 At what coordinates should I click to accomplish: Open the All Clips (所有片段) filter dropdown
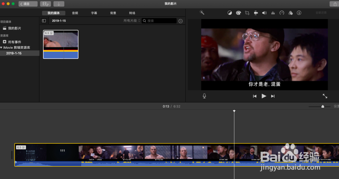click(132, 21)
